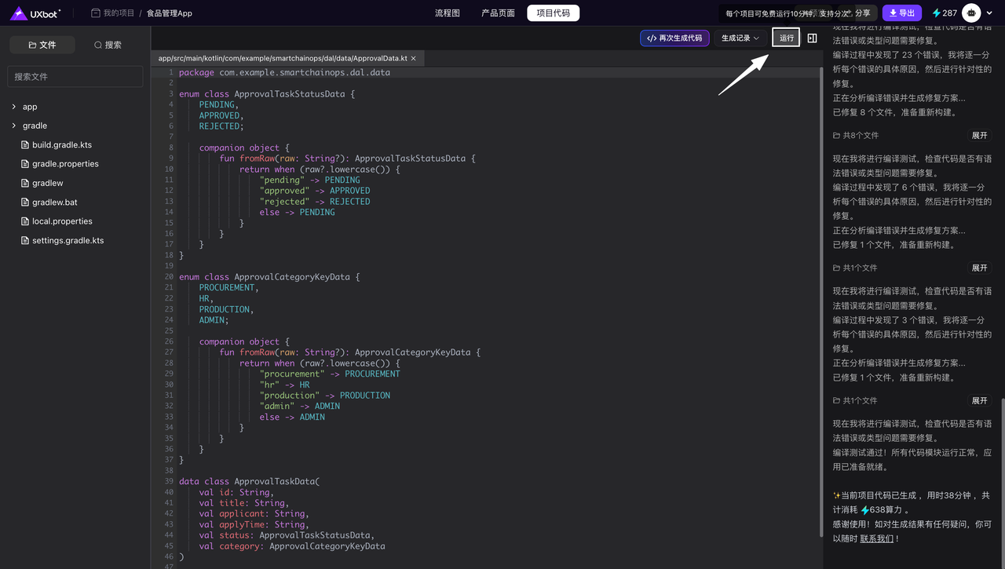Screen dimensions: 1005x569
Task: Expand the account menu chevron beside avatar
Action: (989, 13)
